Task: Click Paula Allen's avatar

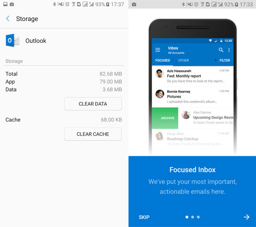Action: click(160, 136)
